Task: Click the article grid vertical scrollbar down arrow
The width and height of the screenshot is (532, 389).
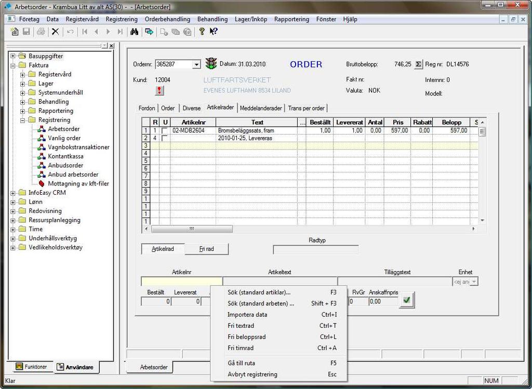Action: pyautogui.click(x=482, y=221)
